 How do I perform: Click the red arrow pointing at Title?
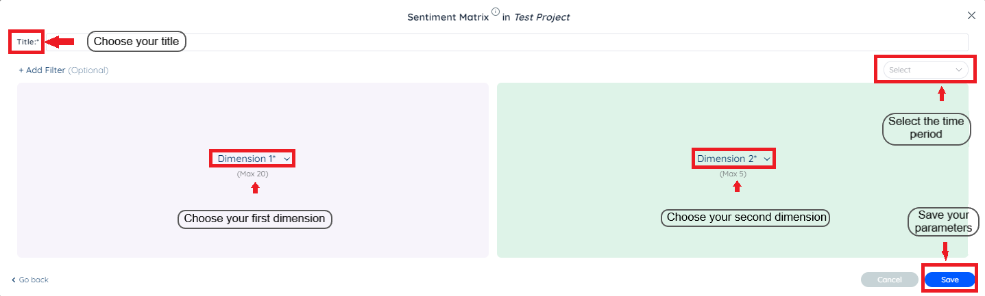60,42
